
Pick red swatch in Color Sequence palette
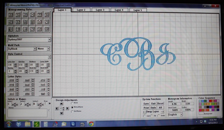point(210,101)
